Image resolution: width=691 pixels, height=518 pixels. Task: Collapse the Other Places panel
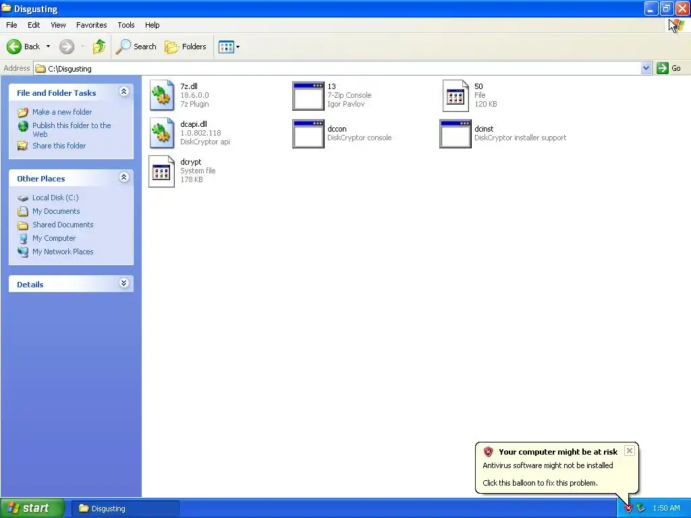pos(124,177)
